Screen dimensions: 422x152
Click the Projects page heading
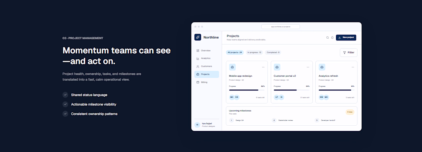click(x=233, y=36)
